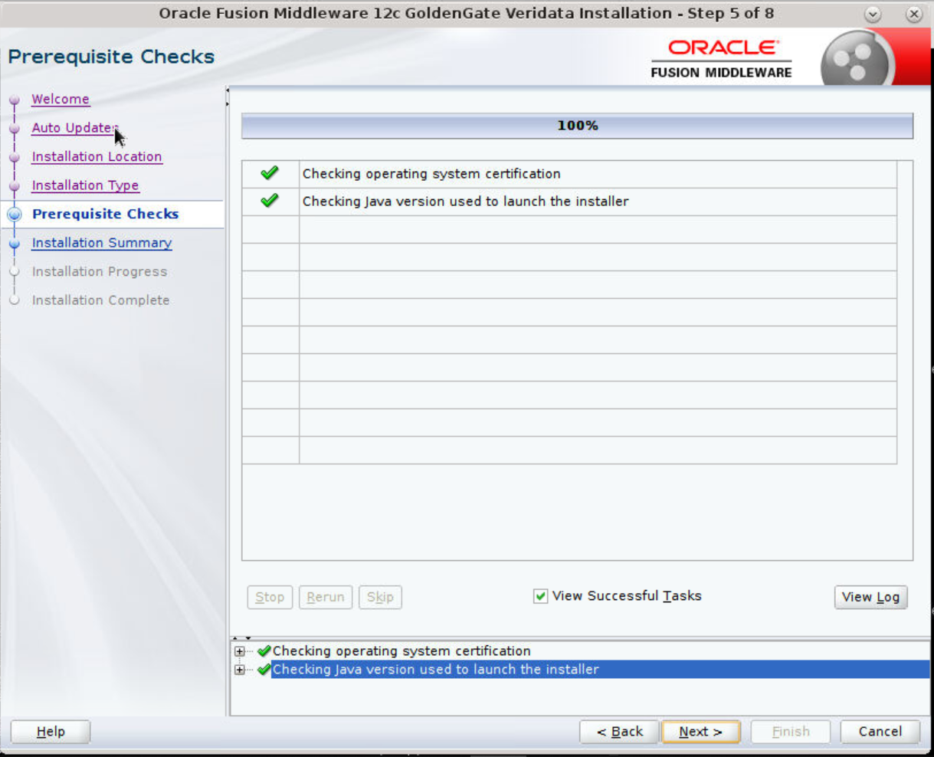Close the installer window

click(913, 14)
